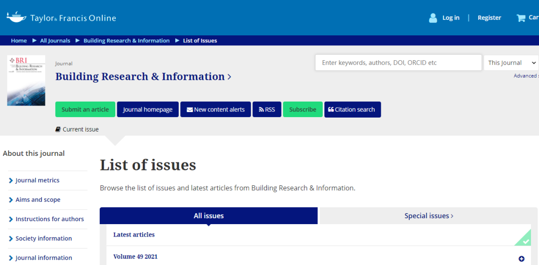
Task: Click the RSS feed button
Action: (x=267, y=110)
